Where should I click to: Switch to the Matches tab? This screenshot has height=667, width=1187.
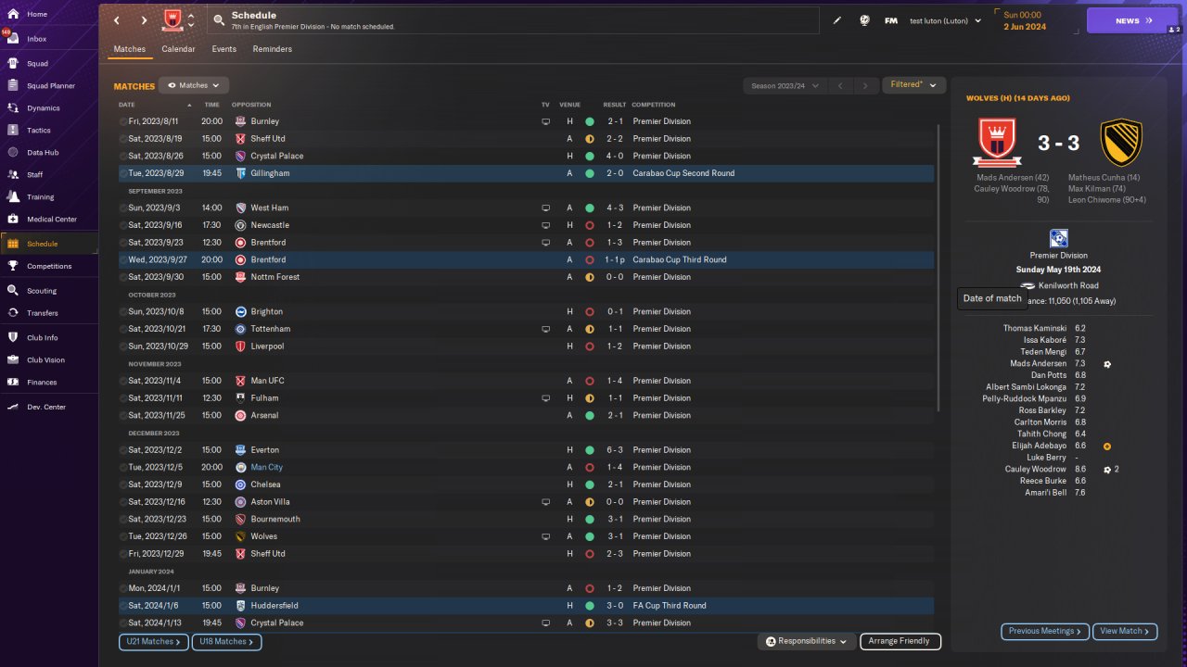coord(129,49)
